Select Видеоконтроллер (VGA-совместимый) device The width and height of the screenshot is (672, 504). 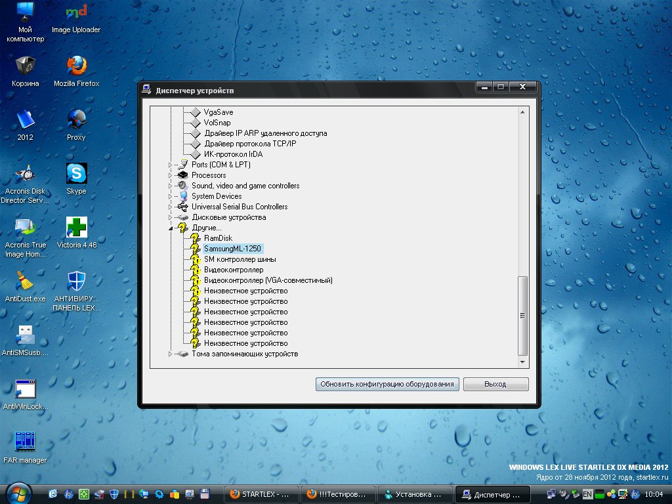click(268, 280)
